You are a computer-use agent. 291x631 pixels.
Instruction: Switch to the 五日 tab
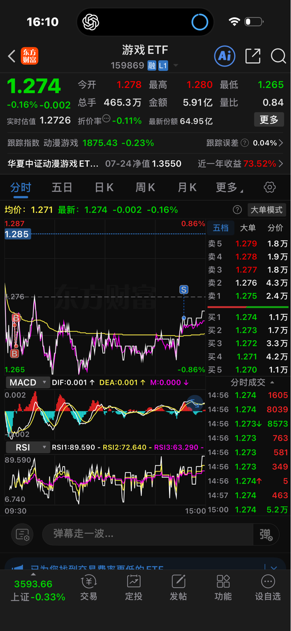click(x=62, y=187)
